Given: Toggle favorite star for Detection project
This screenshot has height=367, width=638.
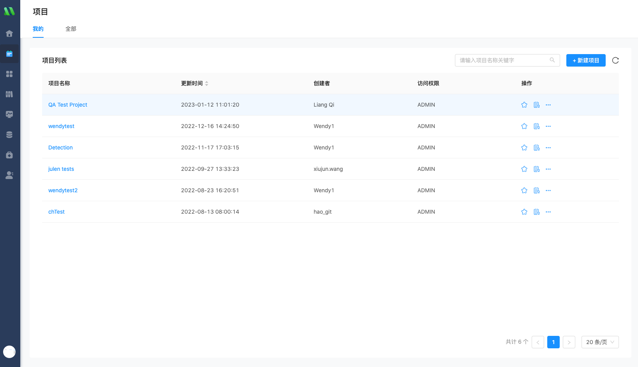Looking at the screenshot, I should [524, 148].
